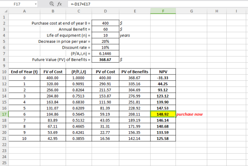Image resolution: width=248 pixels, height=166 pixels.
Task: Select column E header
Action: [x=135, y=11]
